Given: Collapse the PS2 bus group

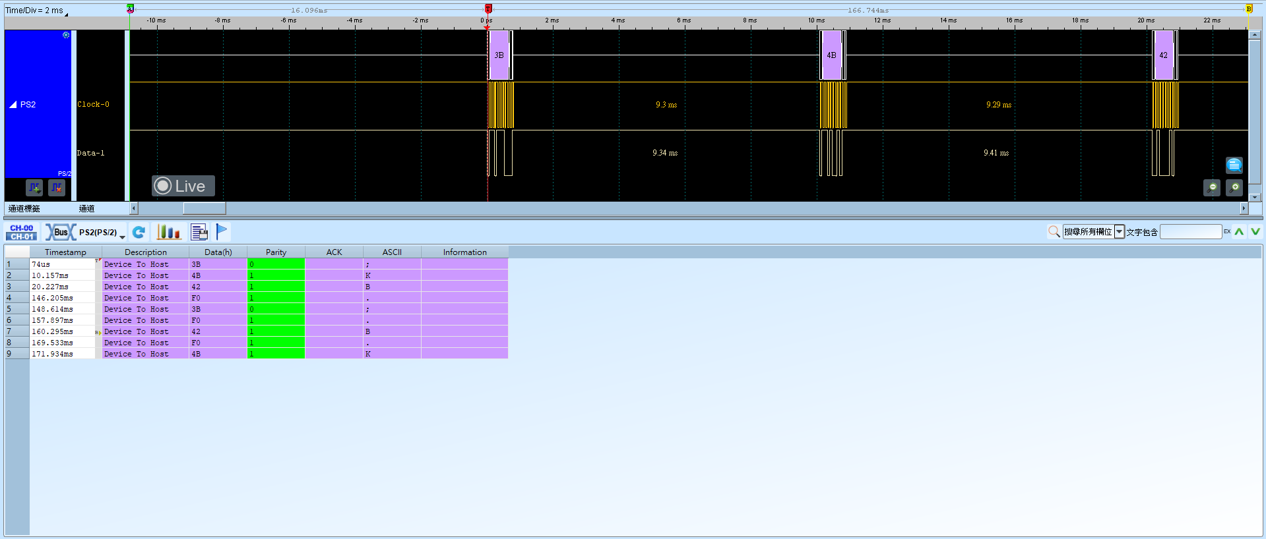Looking at the screenshot, I should [x=13, y=105].
